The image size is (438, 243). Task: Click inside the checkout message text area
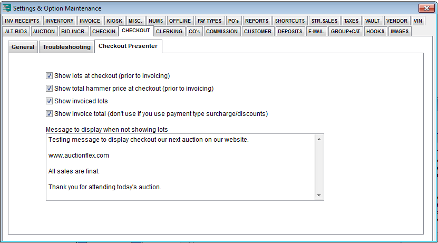(x=179, y=167)
